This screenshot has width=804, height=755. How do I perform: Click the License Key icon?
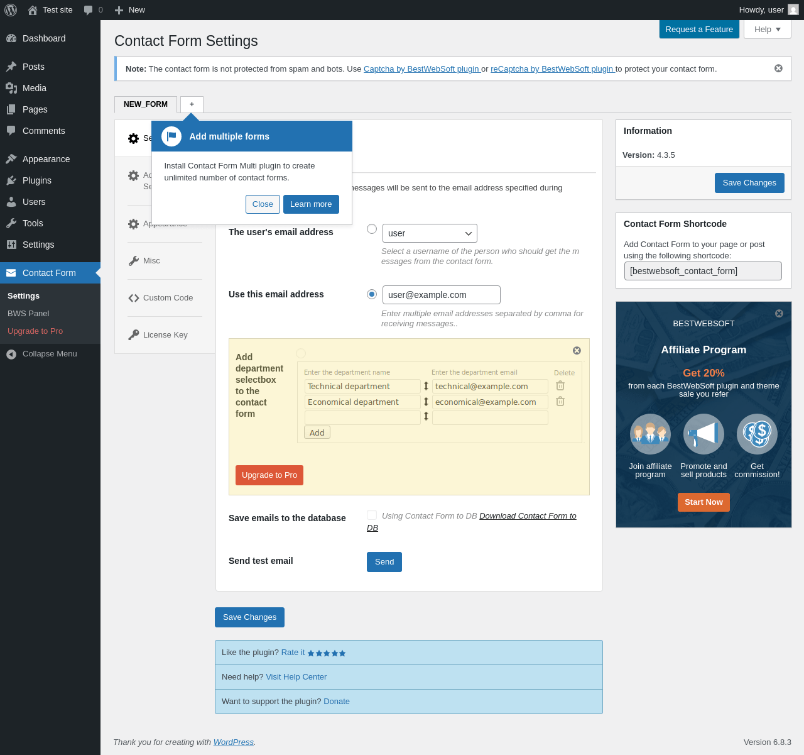click(133, 335)
